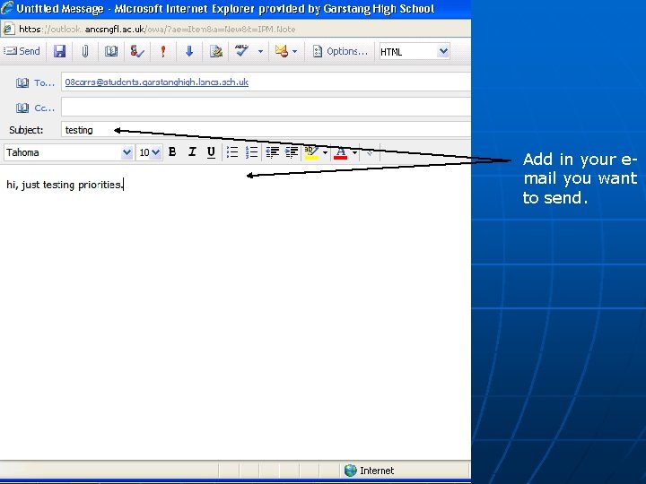
Task: Toggle bold formatting
Action: click(x=172, y=152)
